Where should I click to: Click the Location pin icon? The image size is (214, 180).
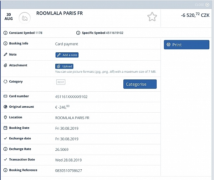[5, 117]
